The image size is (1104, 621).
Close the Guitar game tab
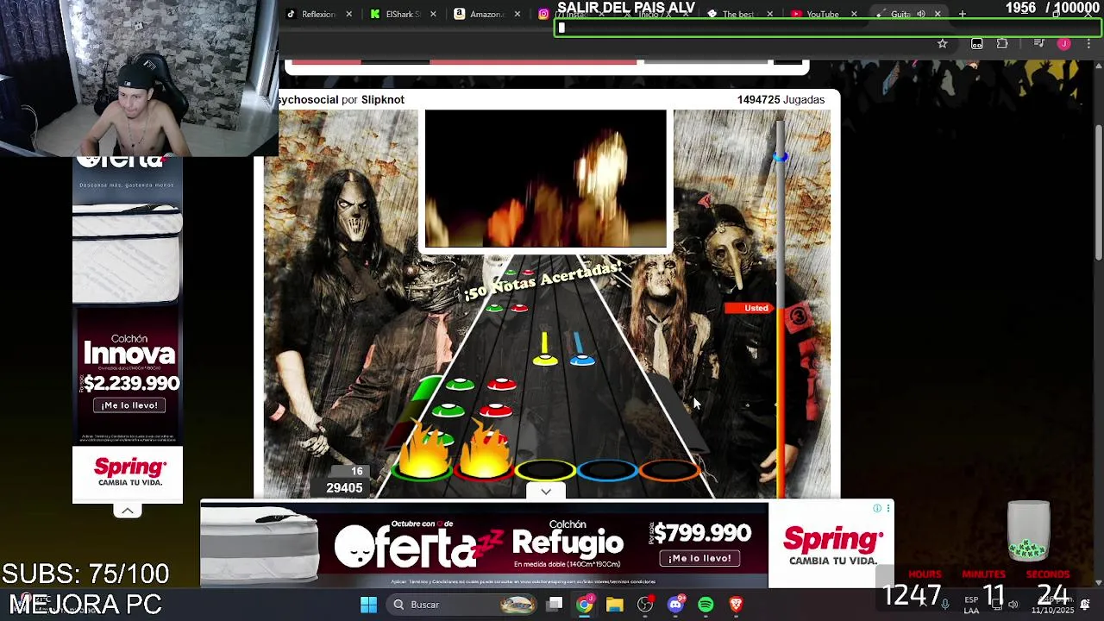(938, 14)
